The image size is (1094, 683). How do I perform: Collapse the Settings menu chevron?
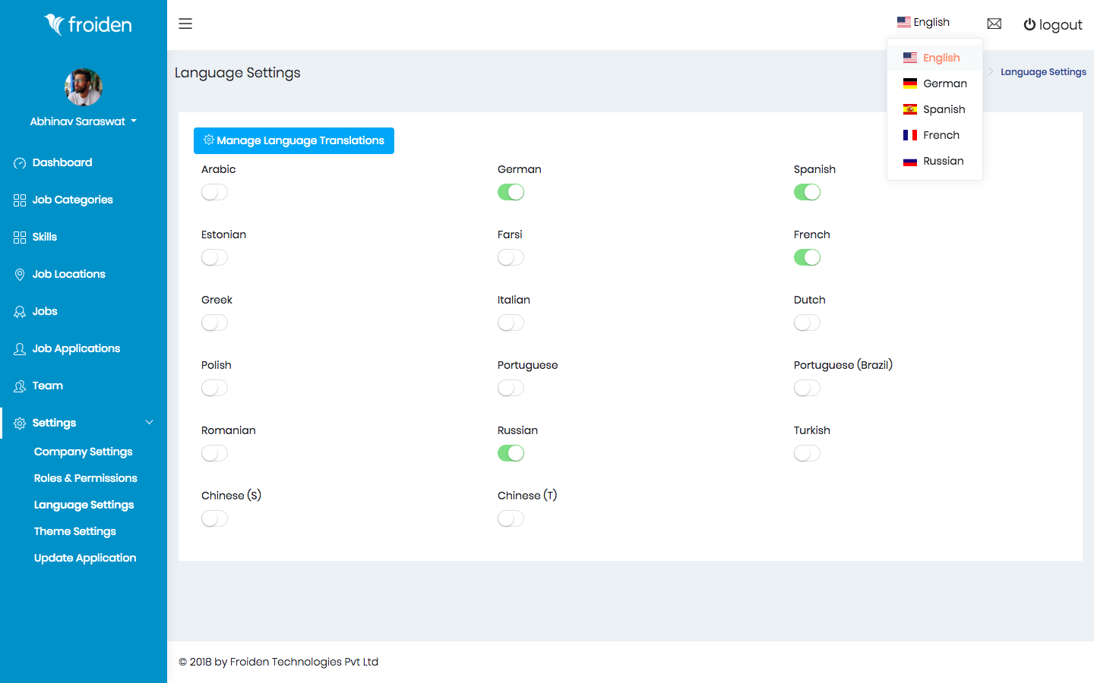pos(149,423)
